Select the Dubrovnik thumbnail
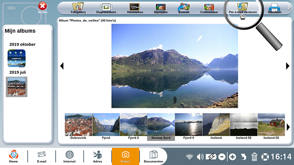 coord(78,126)
